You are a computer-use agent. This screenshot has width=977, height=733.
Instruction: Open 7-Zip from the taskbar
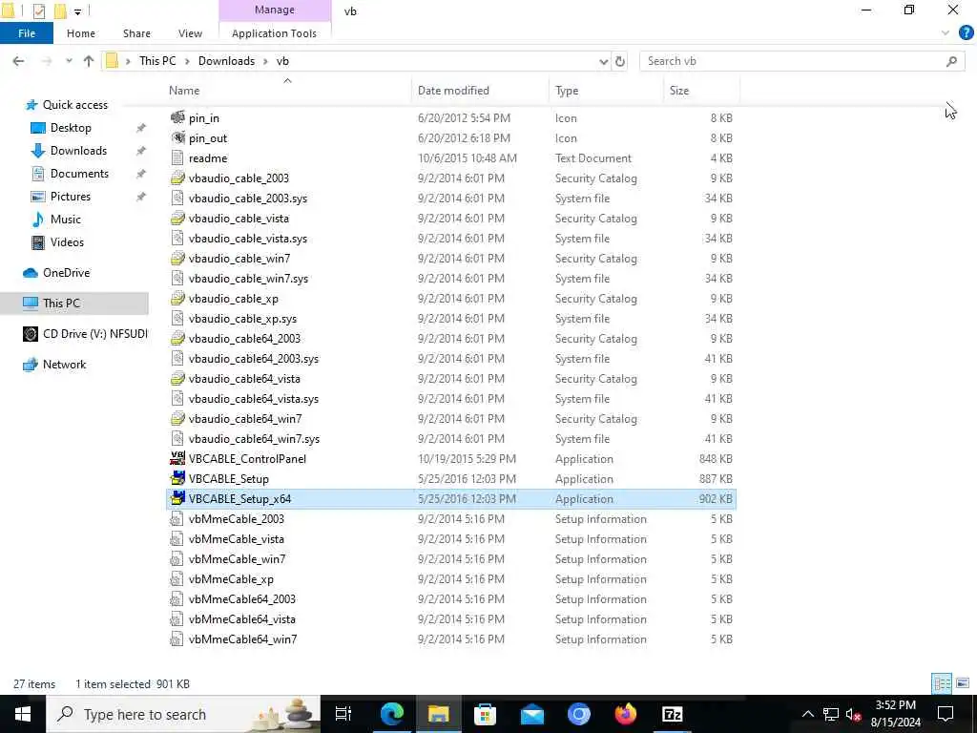[673, 714]
